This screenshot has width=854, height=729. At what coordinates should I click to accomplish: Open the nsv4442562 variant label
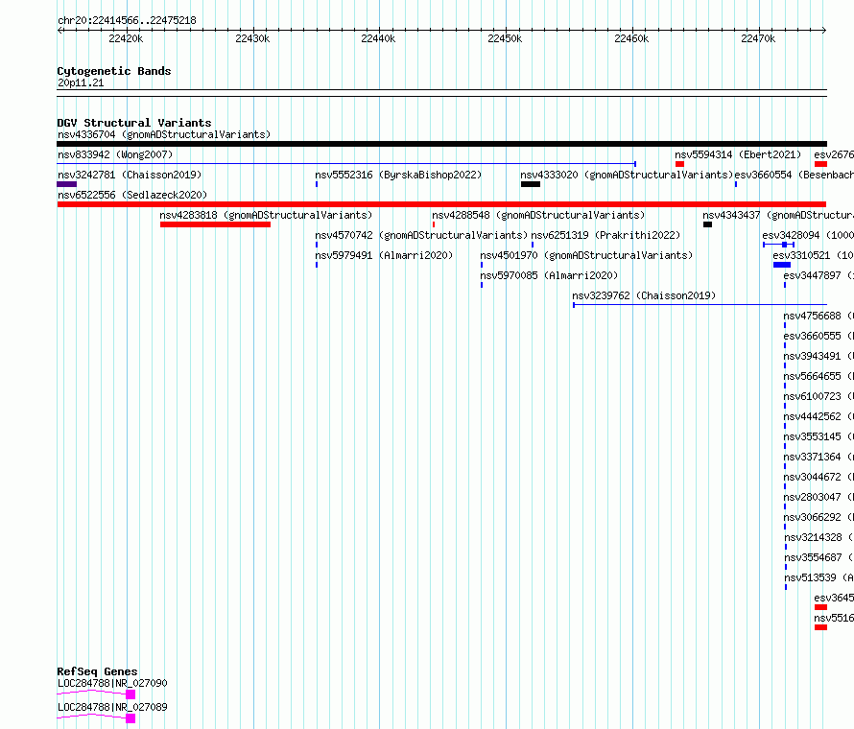point(818,416)
